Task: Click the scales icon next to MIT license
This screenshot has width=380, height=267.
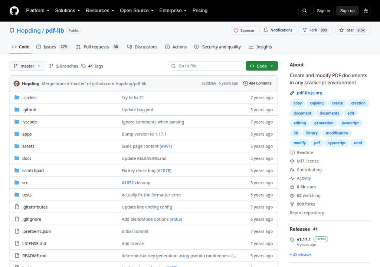Action: pos(292,161)
